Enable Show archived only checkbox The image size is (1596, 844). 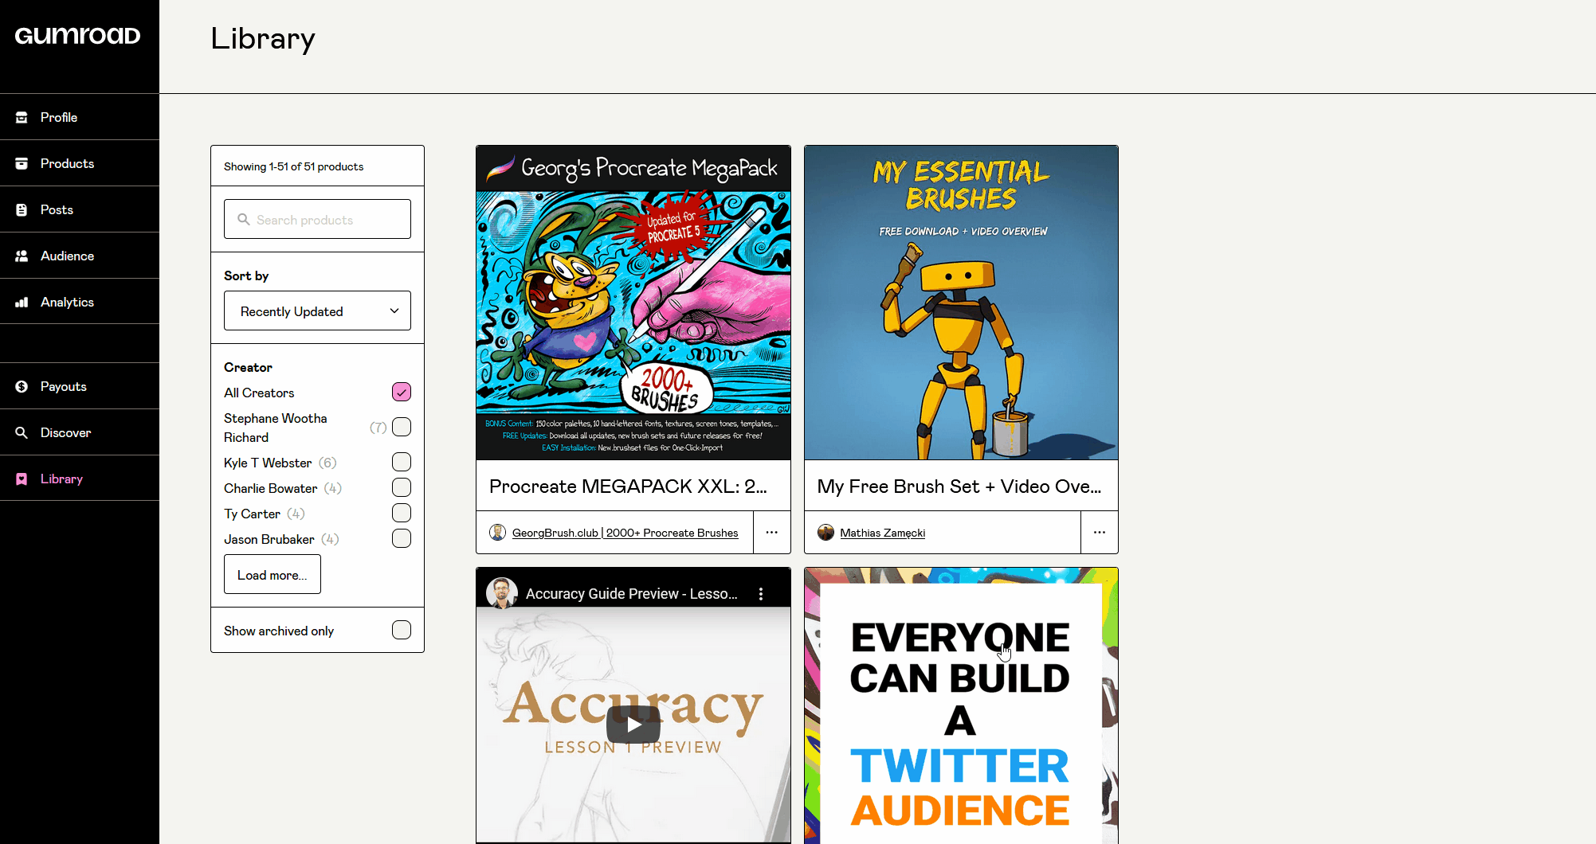click(x=402, y=630)
